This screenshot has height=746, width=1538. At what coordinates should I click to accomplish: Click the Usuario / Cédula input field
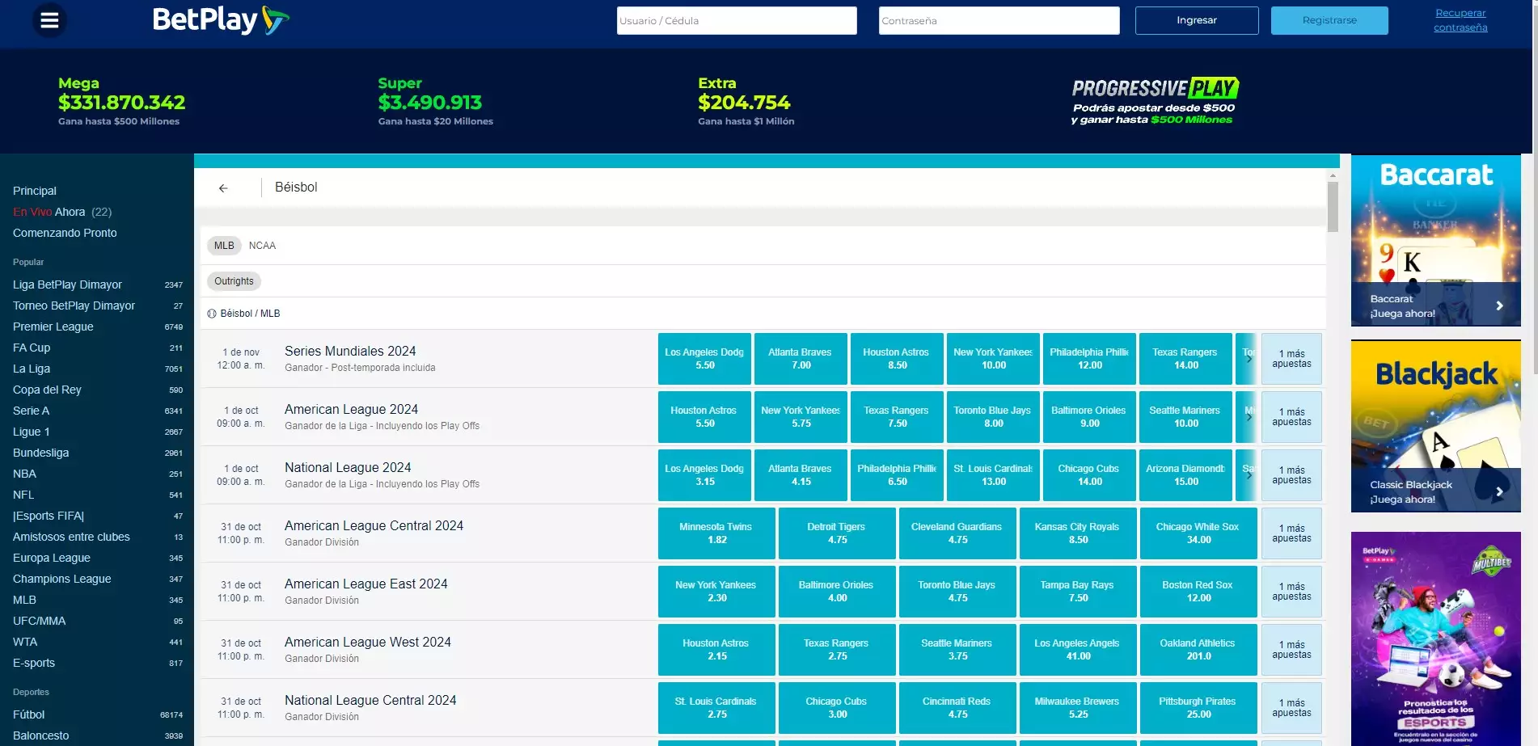pyautogui.click(x=736, y=21)
